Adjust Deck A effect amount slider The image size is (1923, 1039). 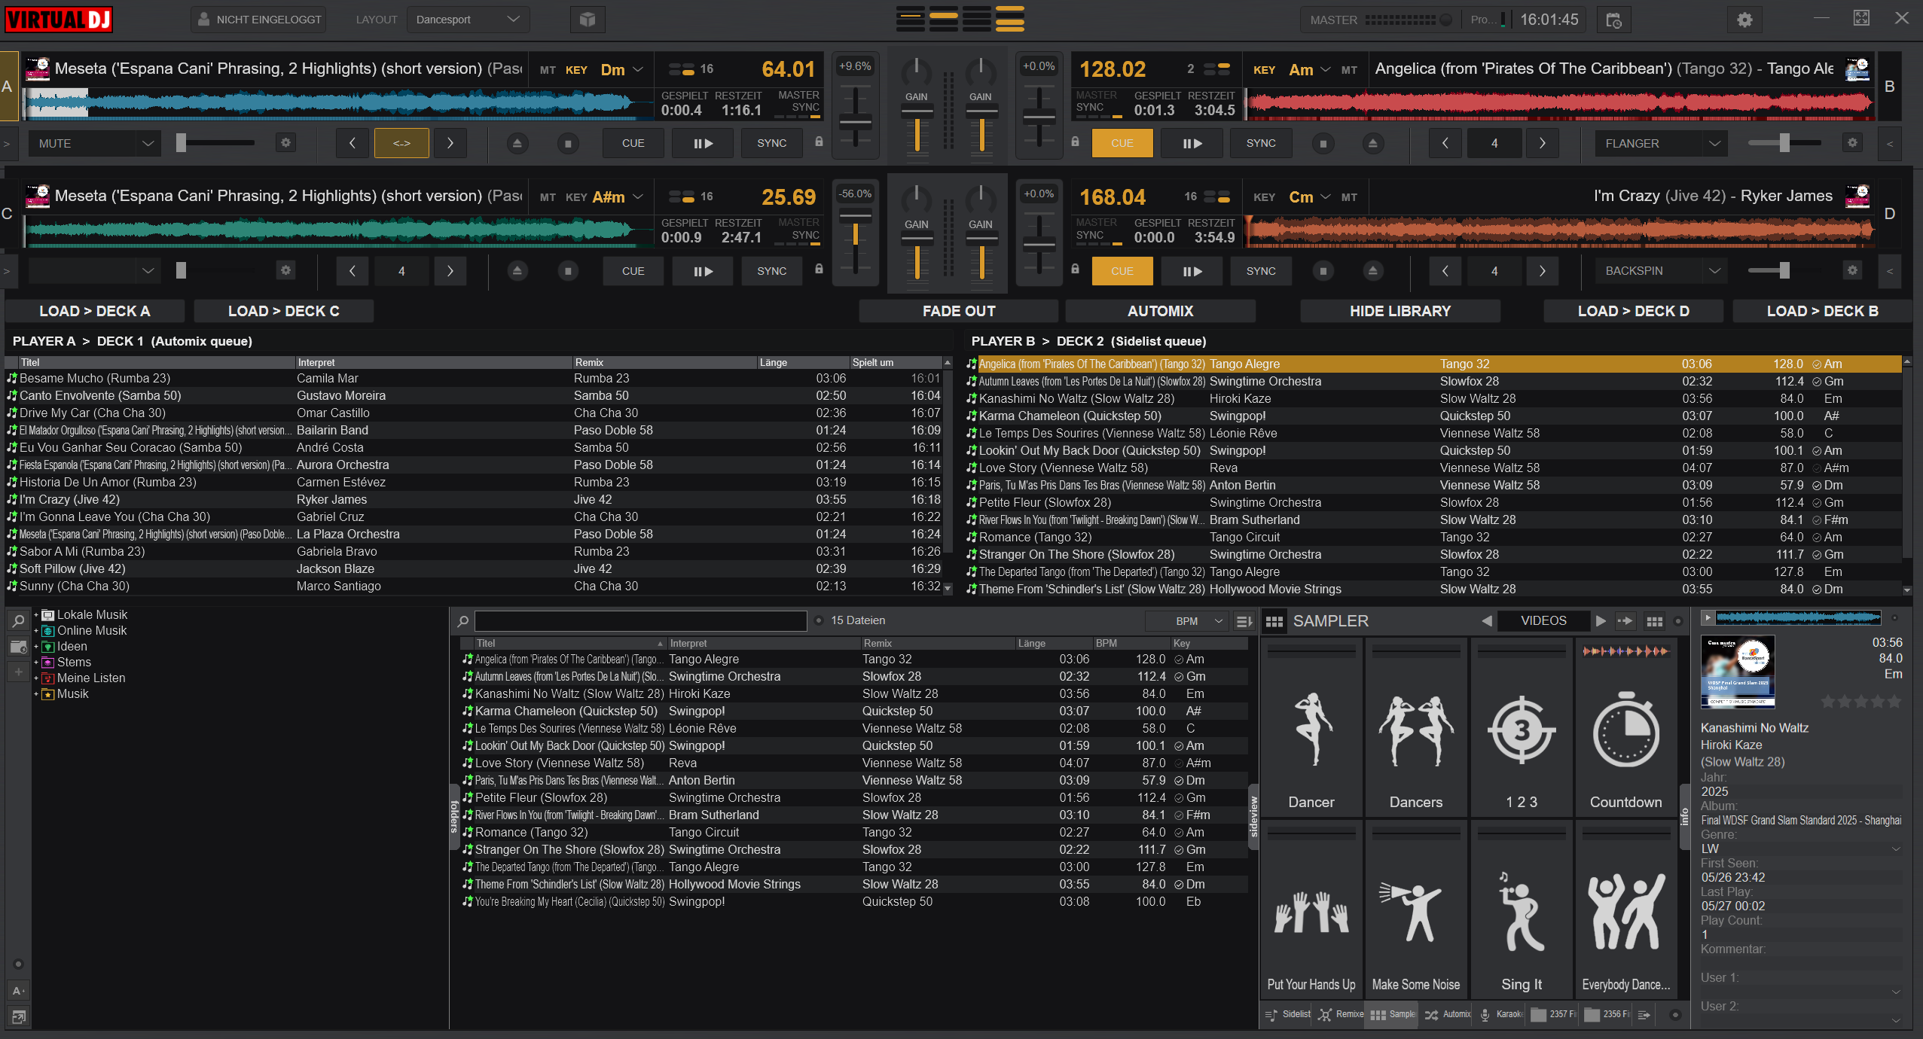point(215,142)
